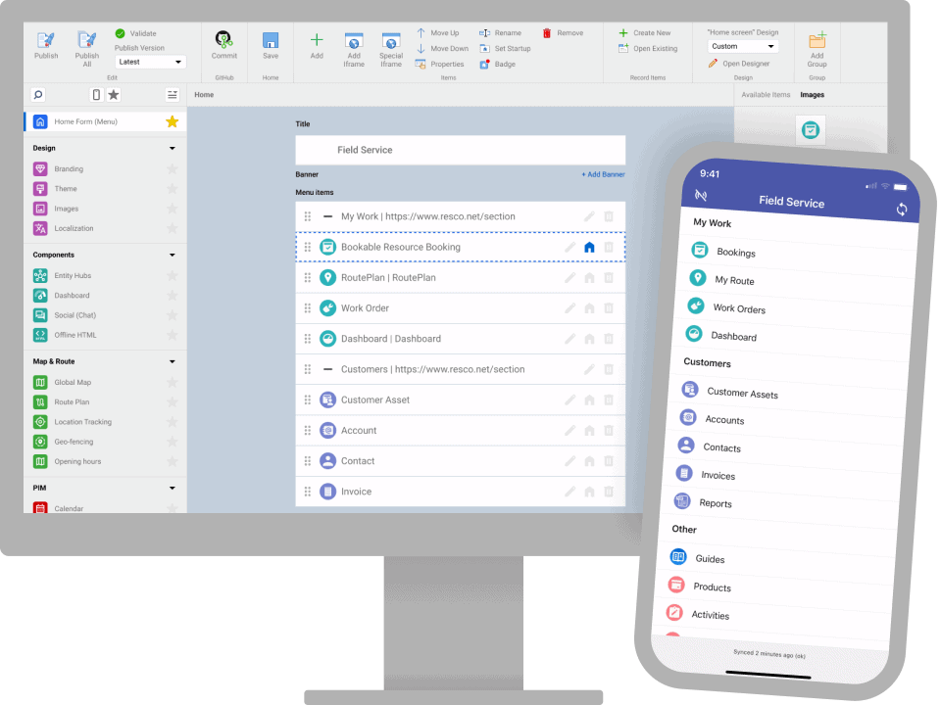Collapse the PIM section

click(173, 488)
